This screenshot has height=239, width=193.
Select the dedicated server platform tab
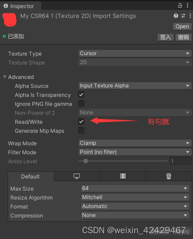(x=123, y=176)
